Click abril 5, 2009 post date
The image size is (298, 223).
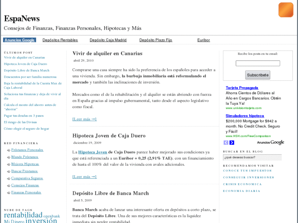click(x=82, y=200)
